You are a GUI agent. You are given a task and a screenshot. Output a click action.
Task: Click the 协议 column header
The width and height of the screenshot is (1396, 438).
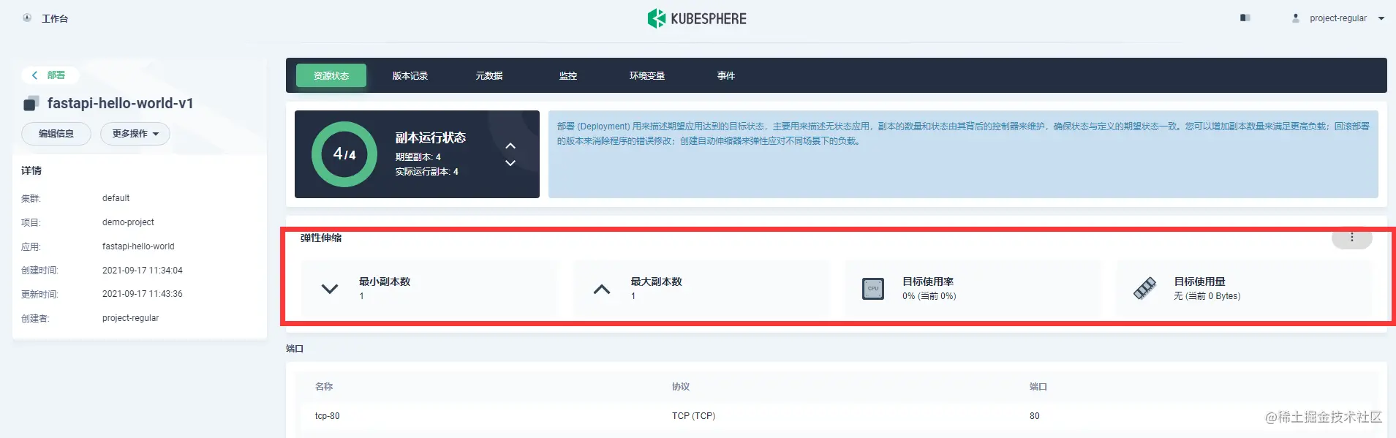(x=681, y=387)
